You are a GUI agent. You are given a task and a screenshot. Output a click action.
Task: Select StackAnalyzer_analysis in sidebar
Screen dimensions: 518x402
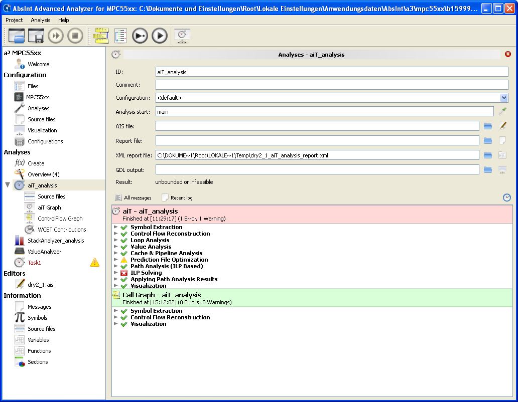tap(56, 241)
